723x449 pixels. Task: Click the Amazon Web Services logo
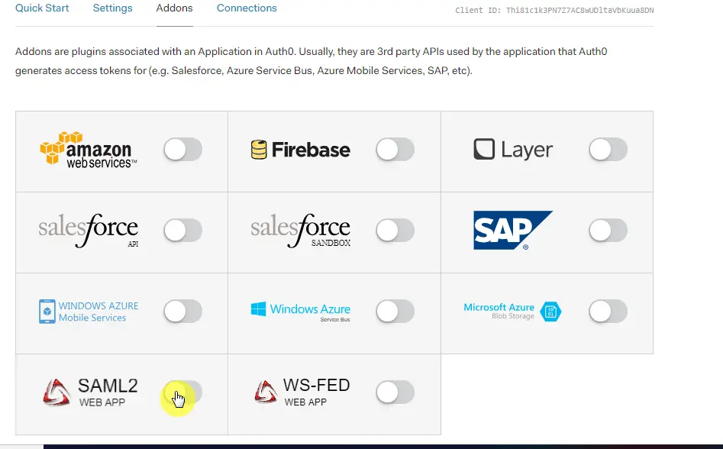pos(88,150)
